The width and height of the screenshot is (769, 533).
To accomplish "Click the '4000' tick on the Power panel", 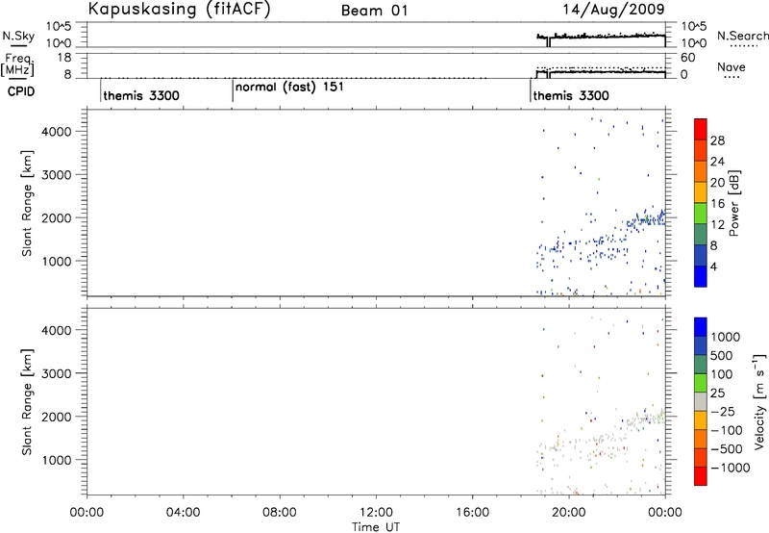I will click(57, 132).
